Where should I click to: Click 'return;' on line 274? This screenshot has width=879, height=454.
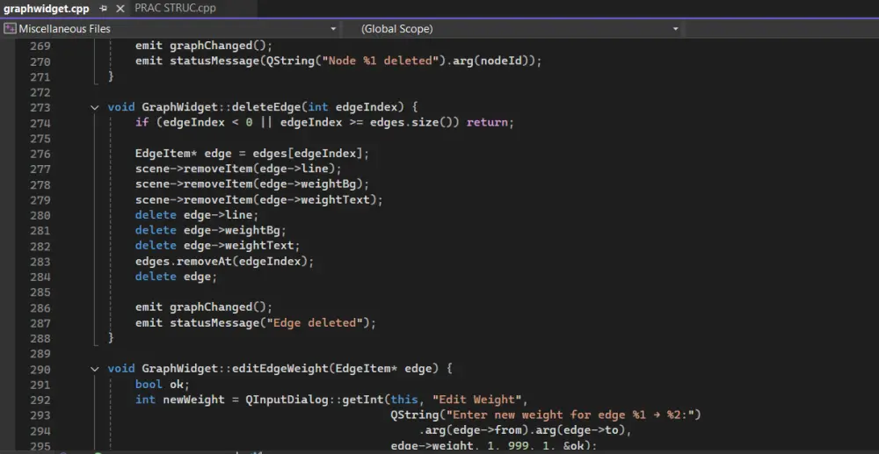point(490,123)
